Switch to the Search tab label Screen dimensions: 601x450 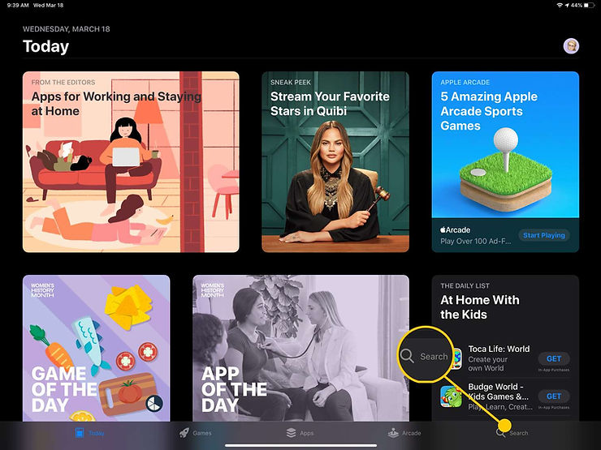click(x=519, y=433)
